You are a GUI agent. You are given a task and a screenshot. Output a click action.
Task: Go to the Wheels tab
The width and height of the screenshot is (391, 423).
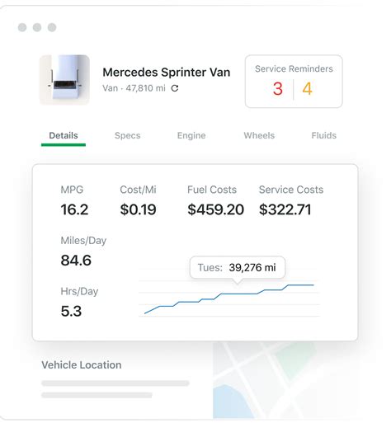(x=259, y=135)
